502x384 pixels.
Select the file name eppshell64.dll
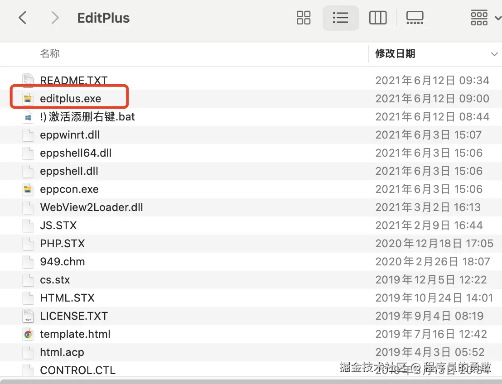76,153
